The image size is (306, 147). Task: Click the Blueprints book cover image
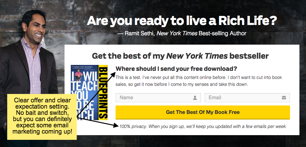click(x=89, y=92)
